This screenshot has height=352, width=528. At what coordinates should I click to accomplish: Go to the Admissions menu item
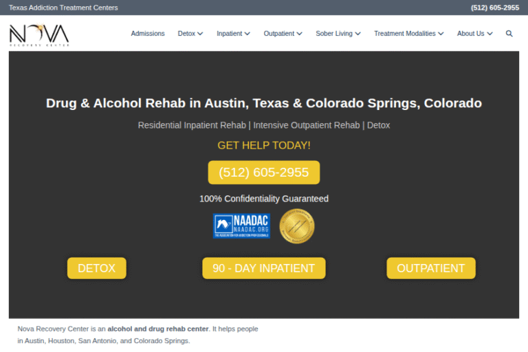148,34
